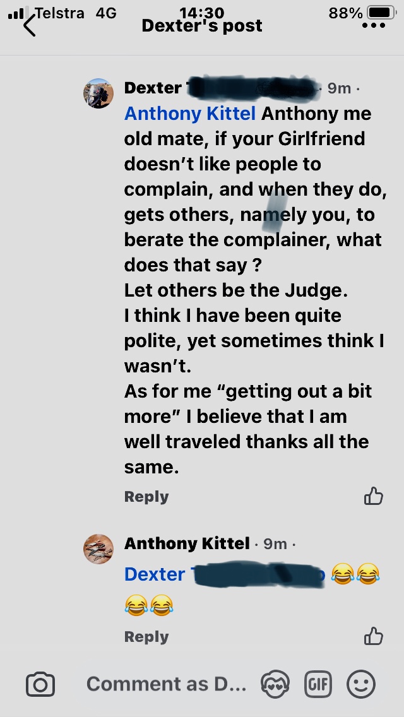Tap the Comment as D... input field
The image size is (404, 717).
167,684
